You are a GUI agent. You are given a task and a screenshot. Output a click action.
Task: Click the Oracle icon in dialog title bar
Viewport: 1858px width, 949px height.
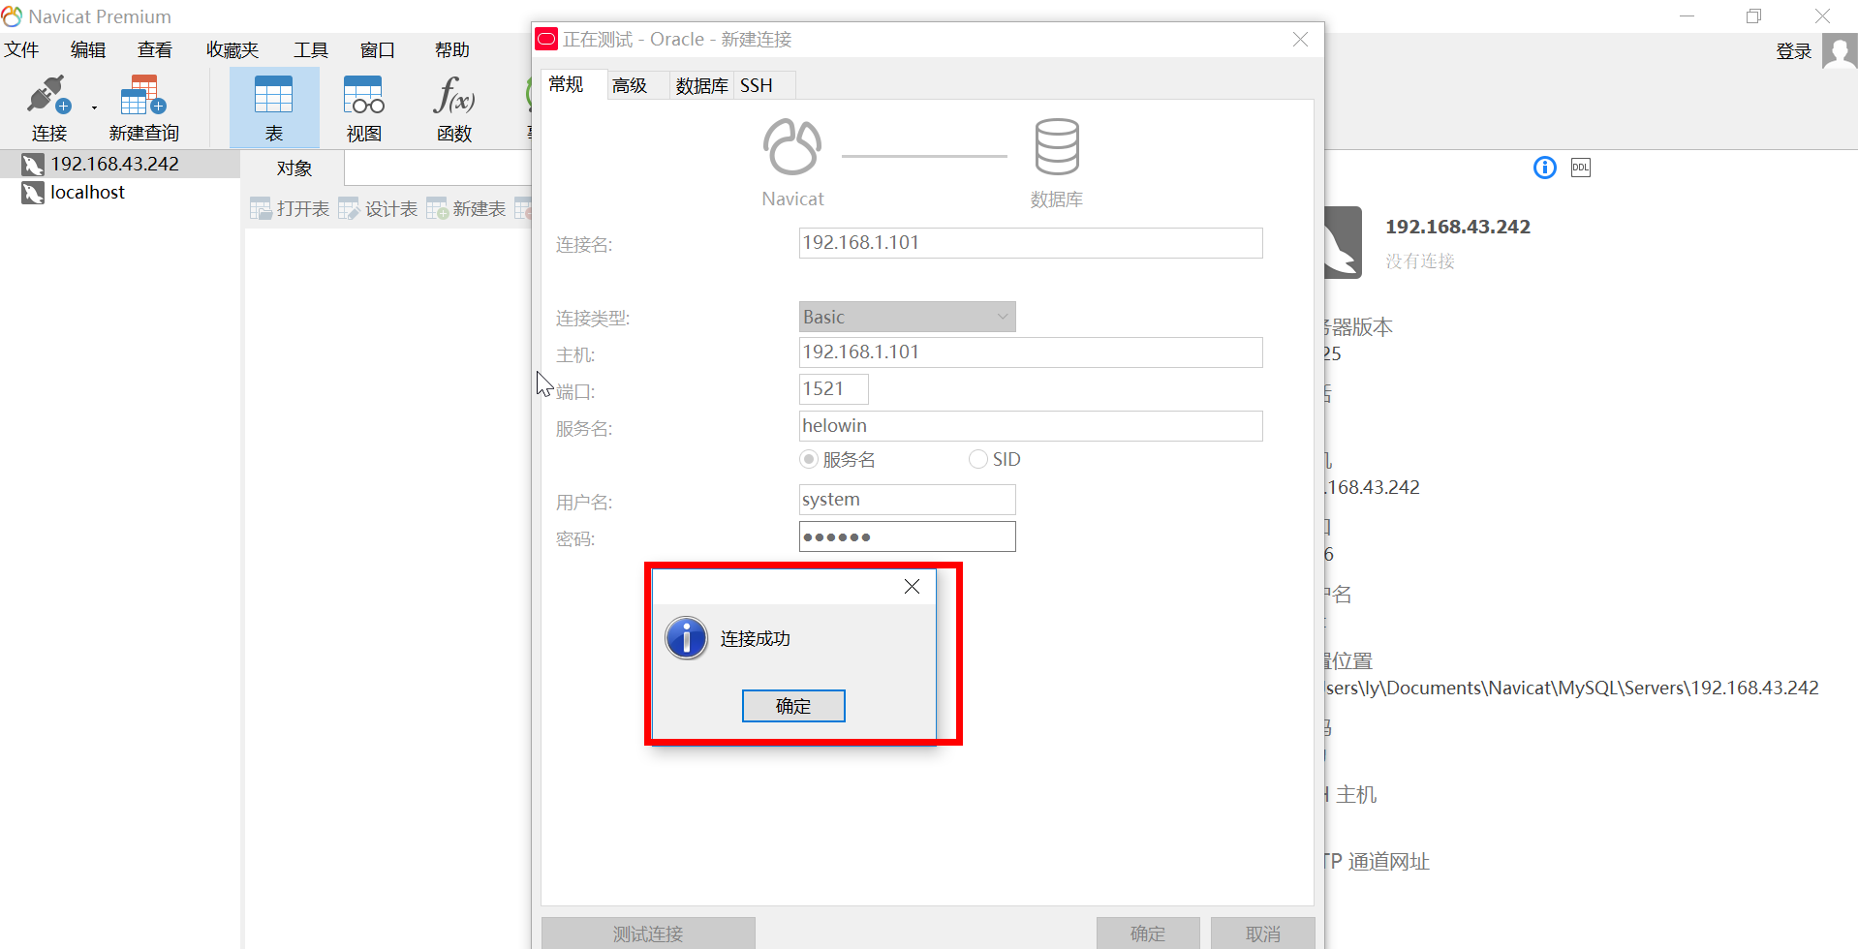coord(546,39)
